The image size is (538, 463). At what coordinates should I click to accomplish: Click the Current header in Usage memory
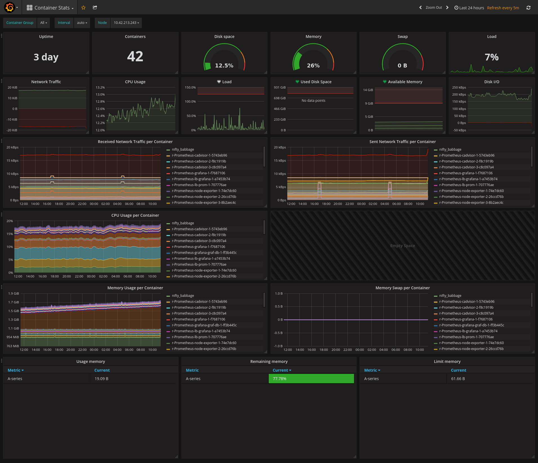(102, 370)
